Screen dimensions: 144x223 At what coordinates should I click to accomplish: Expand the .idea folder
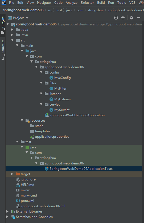[12, 30]
